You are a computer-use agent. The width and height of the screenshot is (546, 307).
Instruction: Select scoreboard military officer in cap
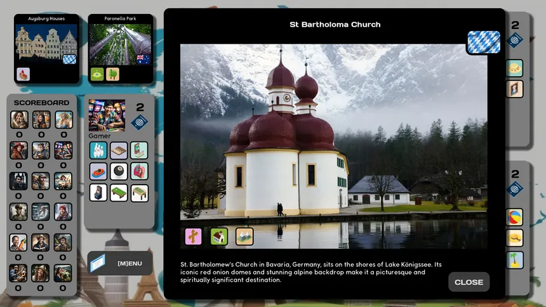click(x=18, y=212)
